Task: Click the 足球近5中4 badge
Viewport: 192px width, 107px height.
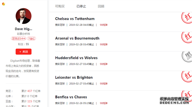Action: (x=19, y=38)
